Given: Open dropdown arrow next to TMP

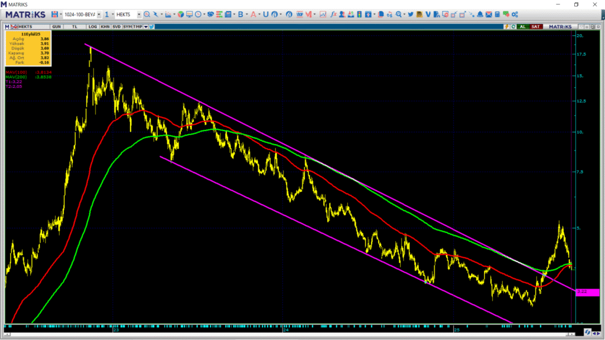Looking at the screenshot, I should (145, 27).
